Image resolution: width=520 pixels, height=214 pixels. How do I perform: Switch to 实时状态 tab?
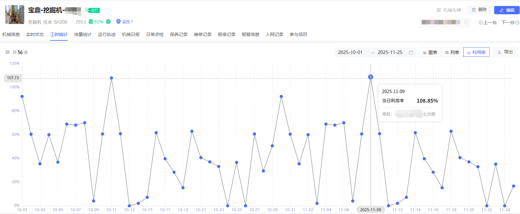35,34
